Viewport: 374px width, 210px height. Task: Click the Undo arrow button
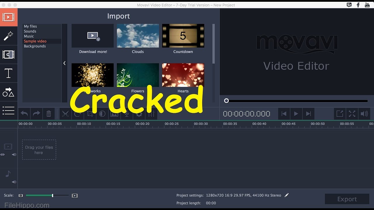coord(24,114)
